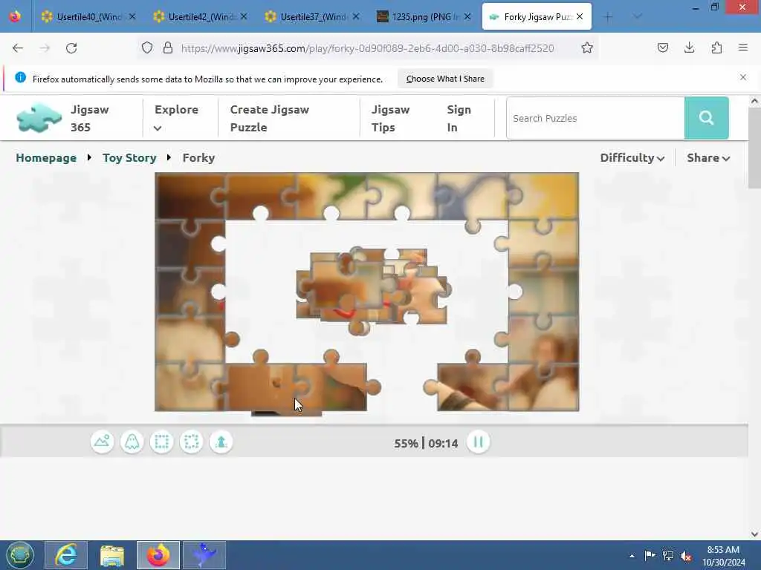Open Internet Explorer from taskbar

coord(66,555)
